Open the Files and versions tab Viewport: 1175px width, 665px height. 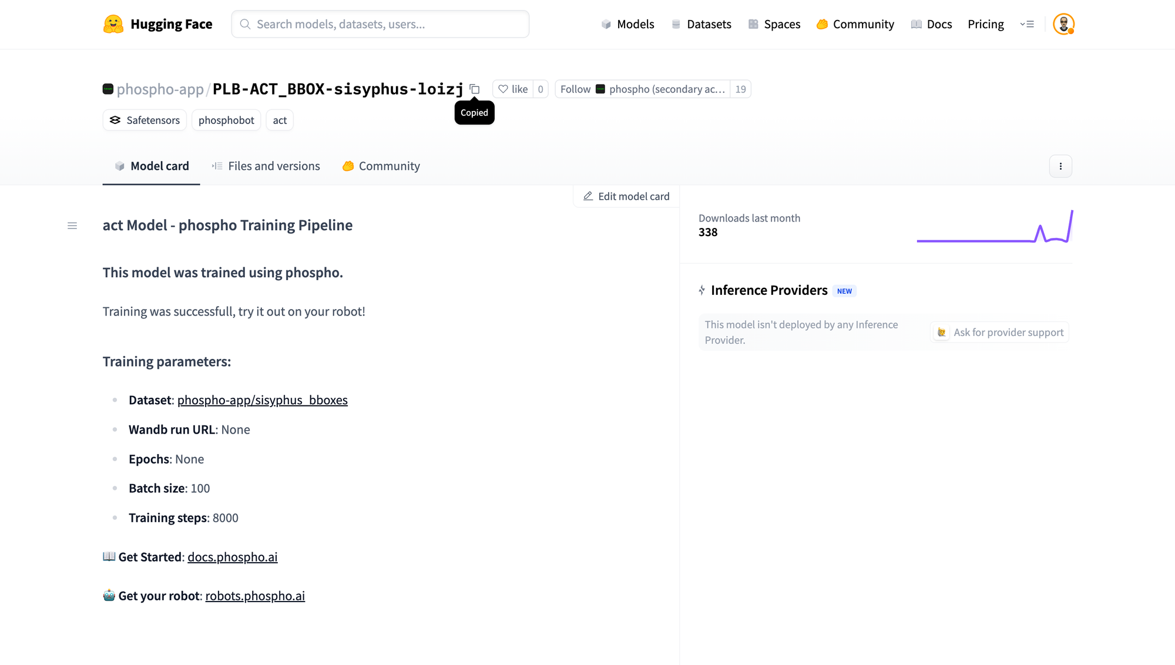(266, 166)
